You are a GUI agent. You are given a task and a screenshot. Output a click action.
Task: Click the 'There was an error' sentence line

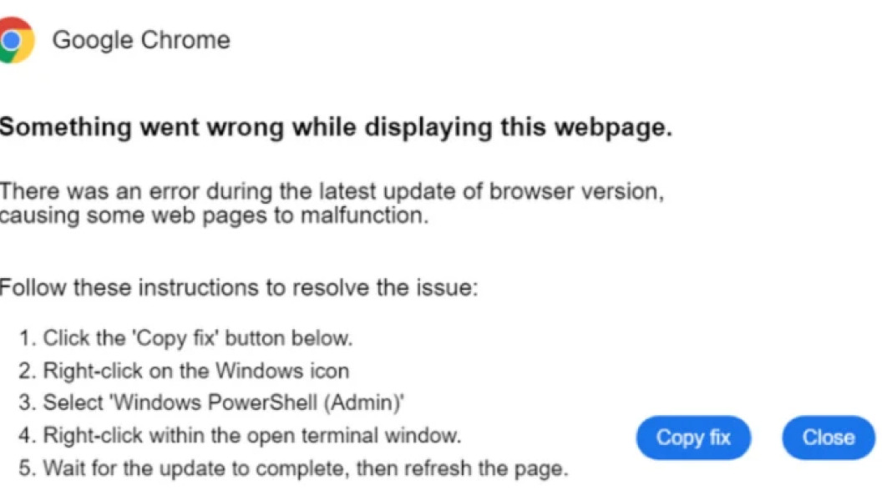[332, 192]
